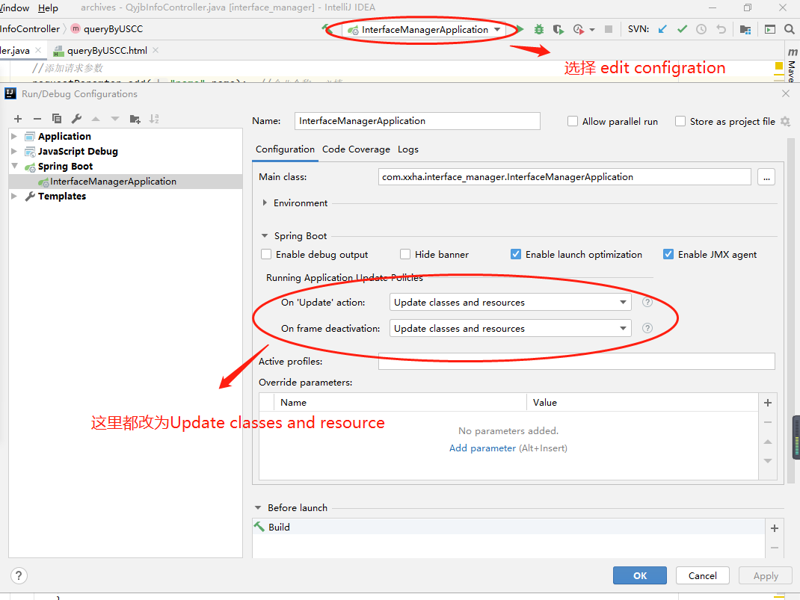The height and width of the screenshot is (600, 800).
Task: Collapse the Before launch section
Action: pyautogui.click(x=258, y=508)
